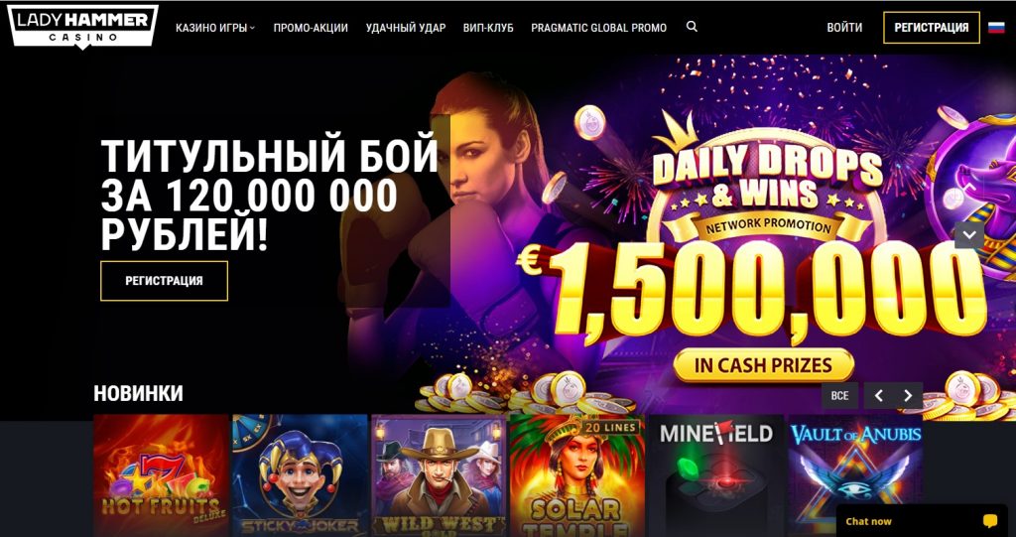Open the Hot Fruits Deluxe game thumbnail

[x=161, y=475]
